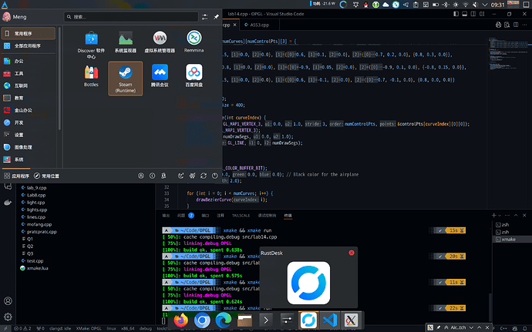532x332 pixels.
Task: Click down chevron on Alc..tch taskbar entry
Action: (471, 327)
